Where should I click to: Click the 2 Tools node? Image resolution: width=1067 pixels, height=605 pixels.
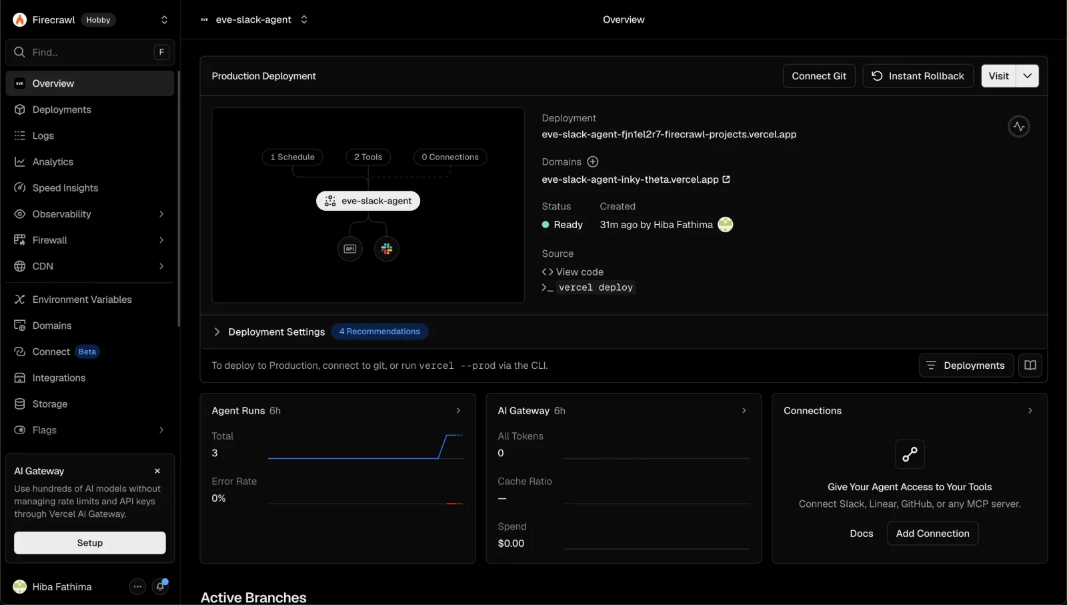[x=368, y=157]
